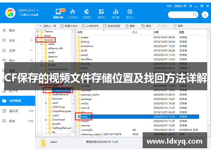Select the CDNTemp folder in tree
This screenshot has width=211, height=152.
coord(59,107)
